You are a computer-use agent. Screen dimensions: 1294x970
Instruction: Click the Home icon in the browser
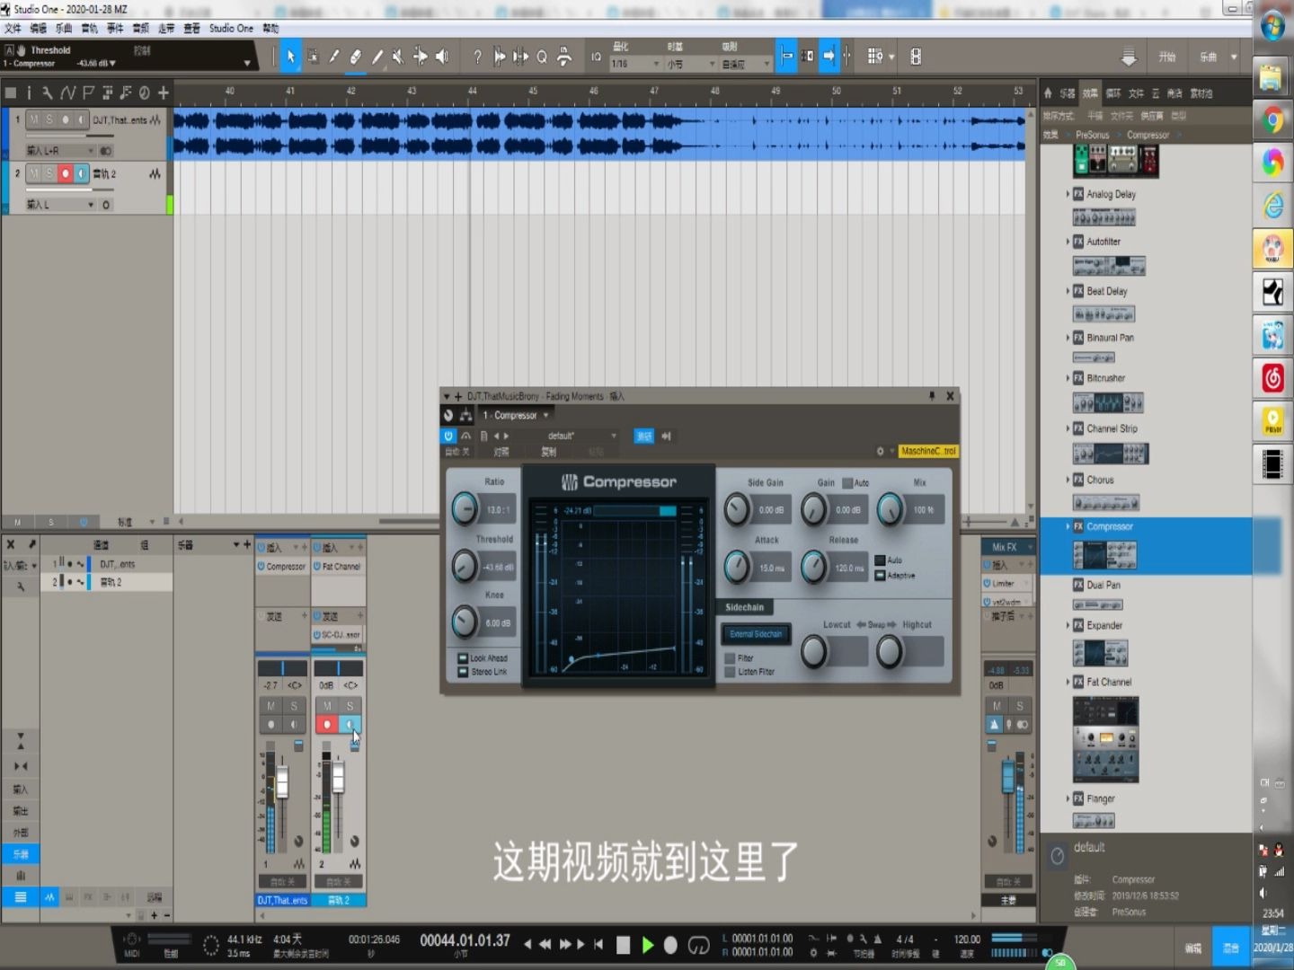(1048, 93)
